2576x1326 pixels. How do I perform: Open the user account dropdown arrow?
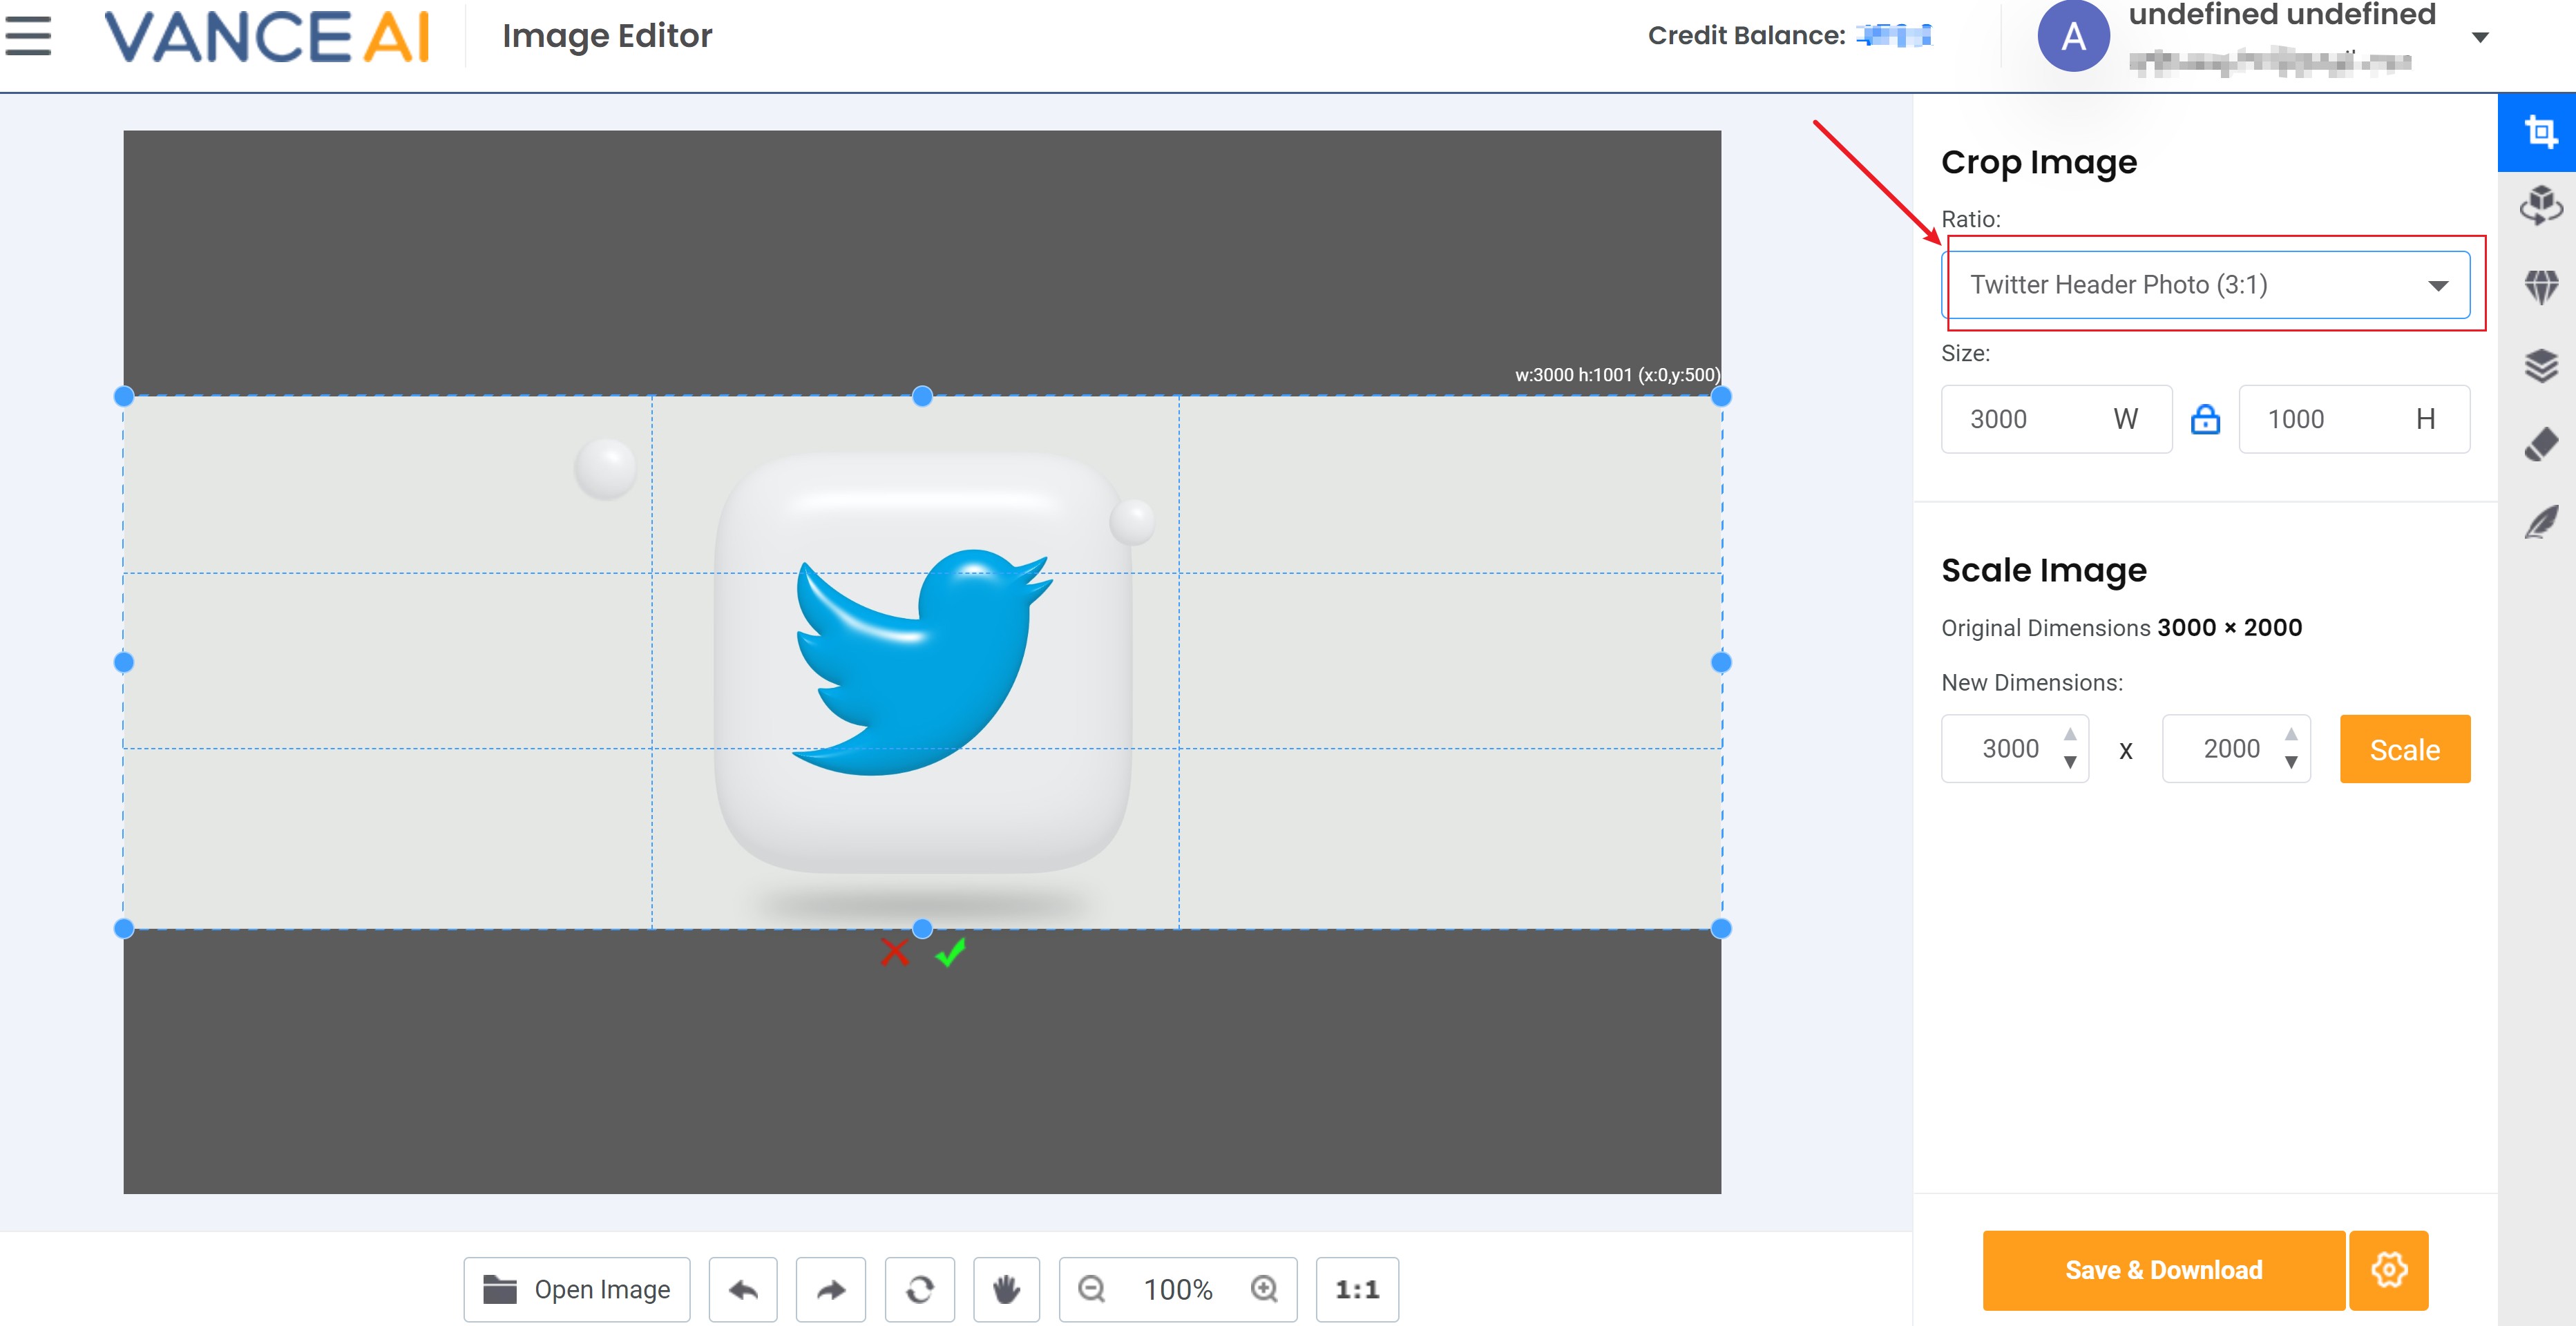click(x=2480, y=38)
